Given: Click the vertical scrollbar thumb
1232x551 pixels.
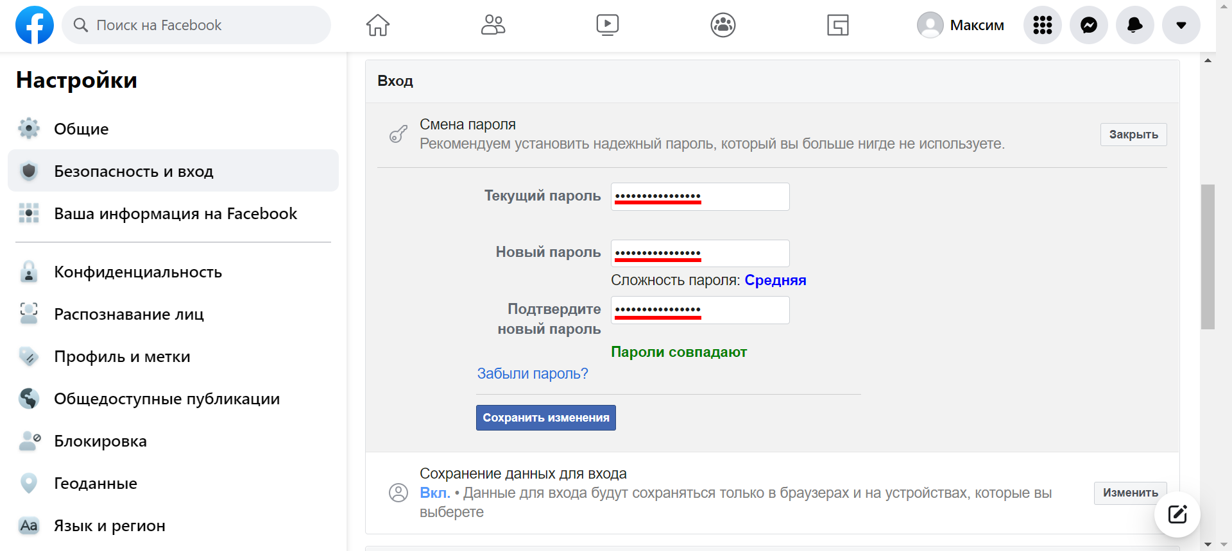Looking at the screenshot, I should (1208, 257).
